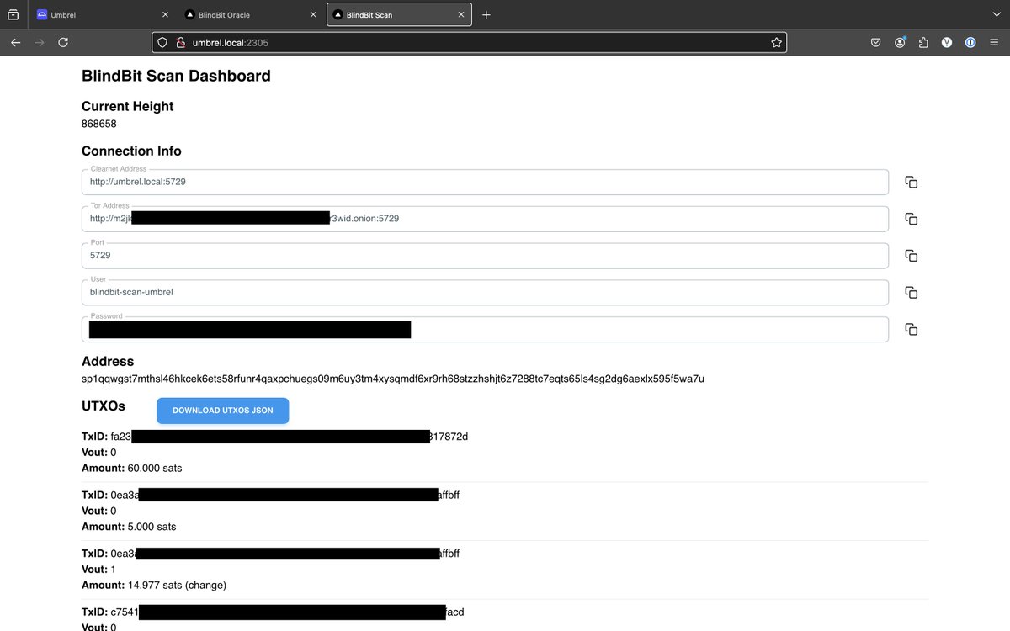Bookmark this page with the star
1010x631 pixels.
776,42
